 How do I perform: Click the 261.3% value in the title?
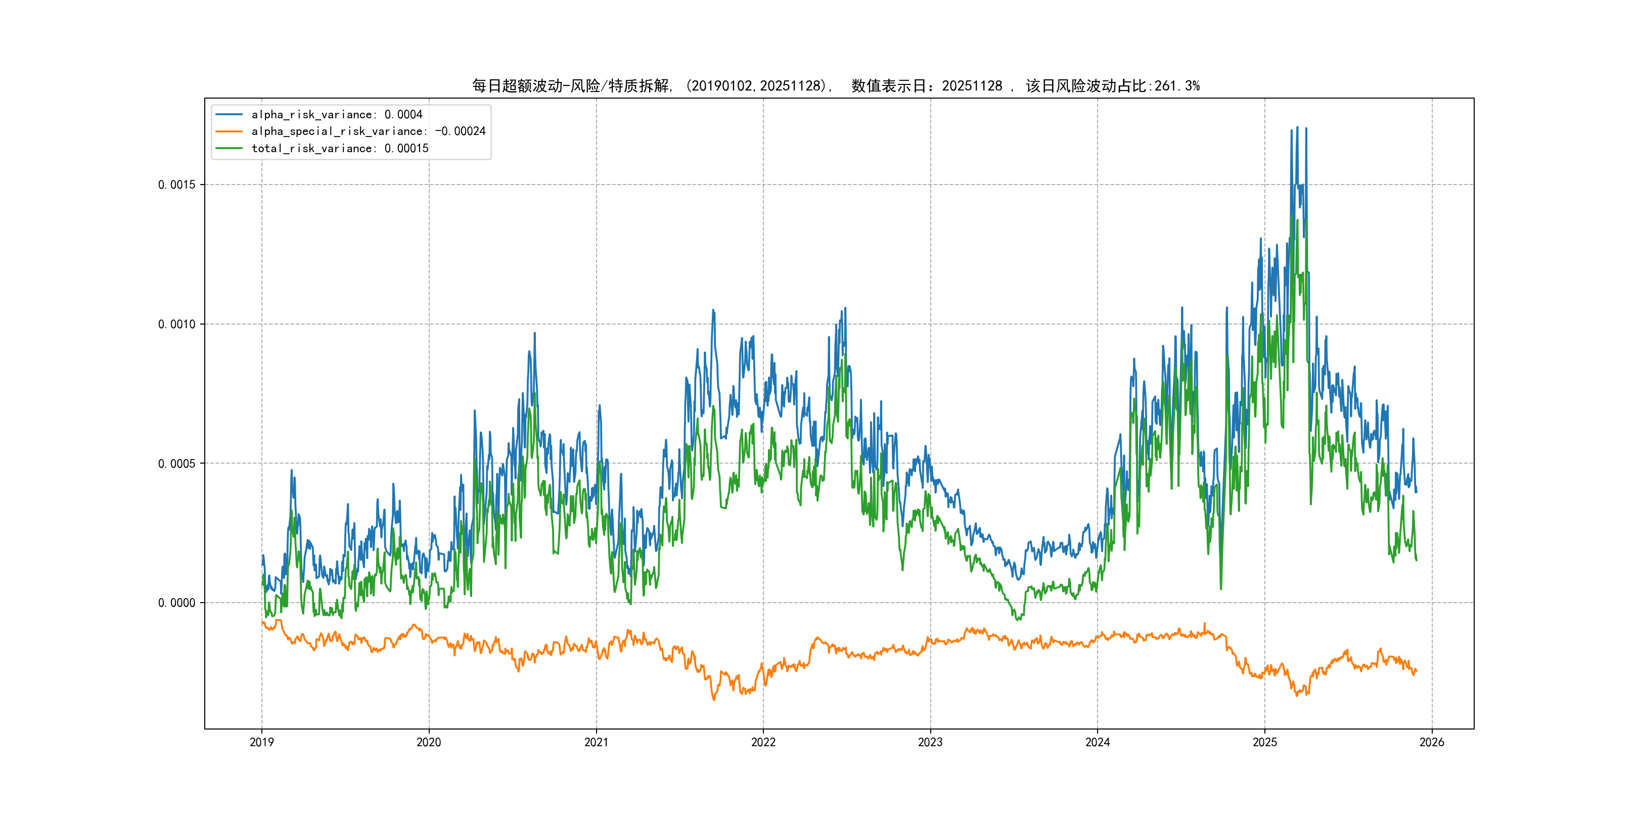tap(1177, 86)
